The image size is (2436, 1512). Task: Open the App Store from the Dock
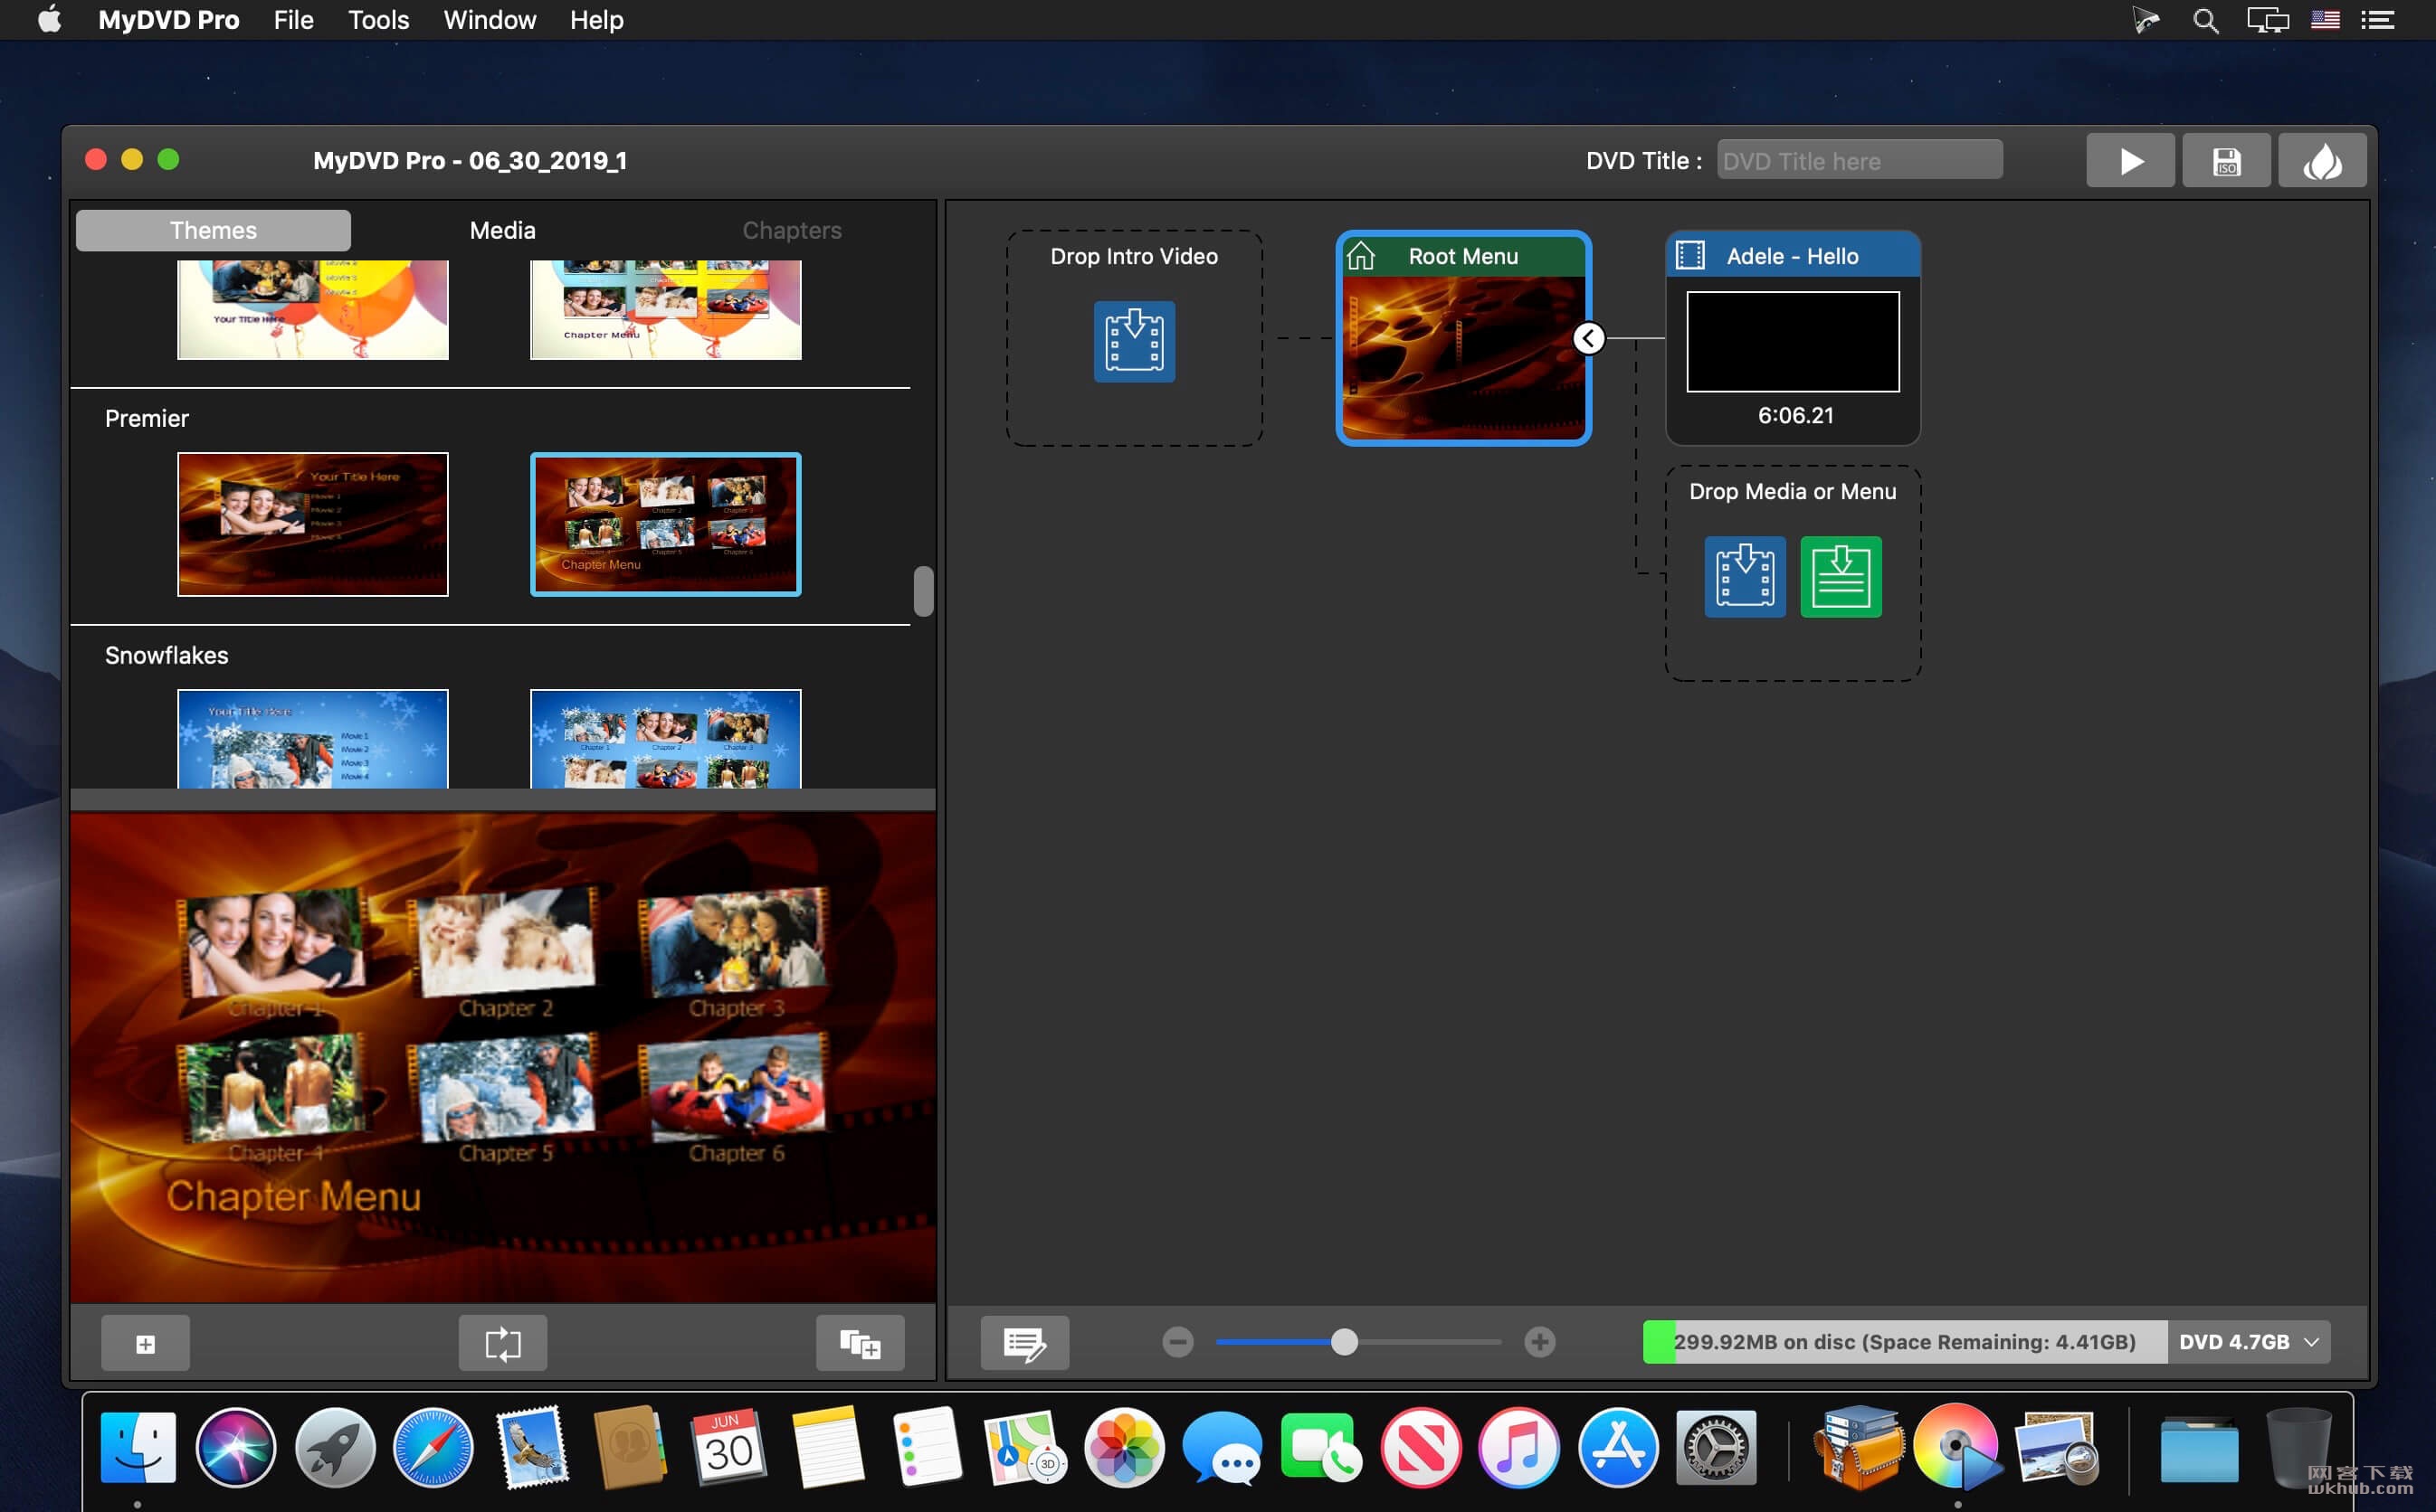[1618, 1446]
